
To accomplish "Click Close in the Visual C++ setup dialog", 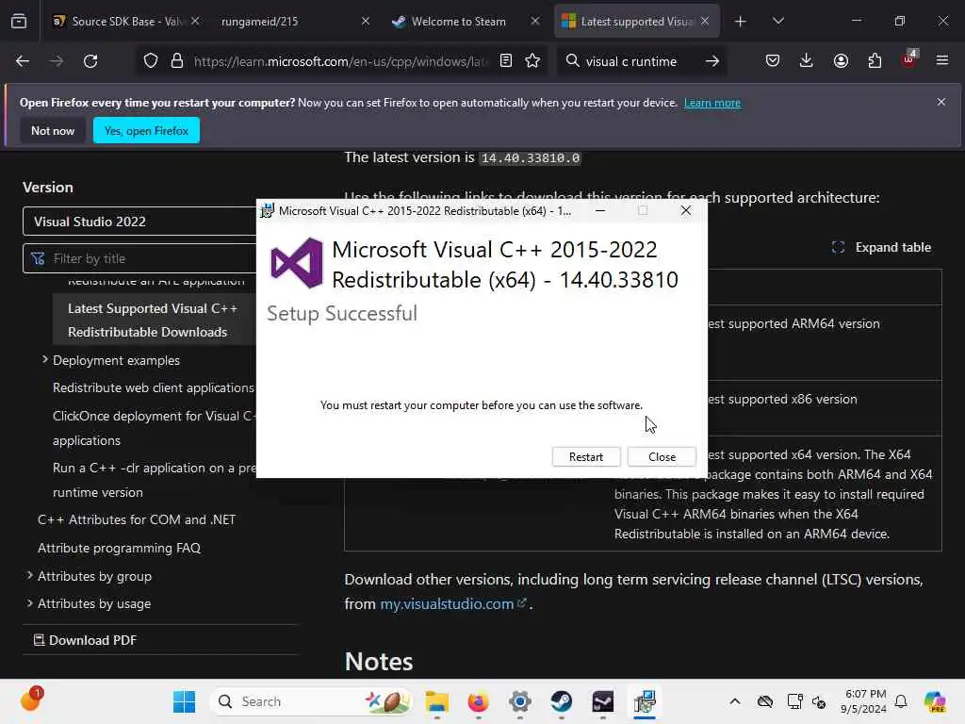I will [x=662, y=457].
